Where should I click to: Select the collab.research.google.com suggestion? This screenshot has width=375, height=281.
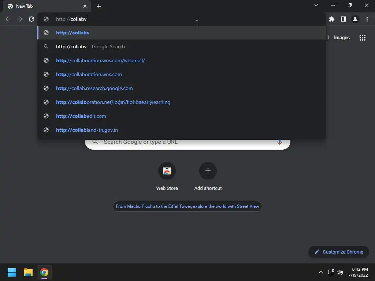coord(182,88)
